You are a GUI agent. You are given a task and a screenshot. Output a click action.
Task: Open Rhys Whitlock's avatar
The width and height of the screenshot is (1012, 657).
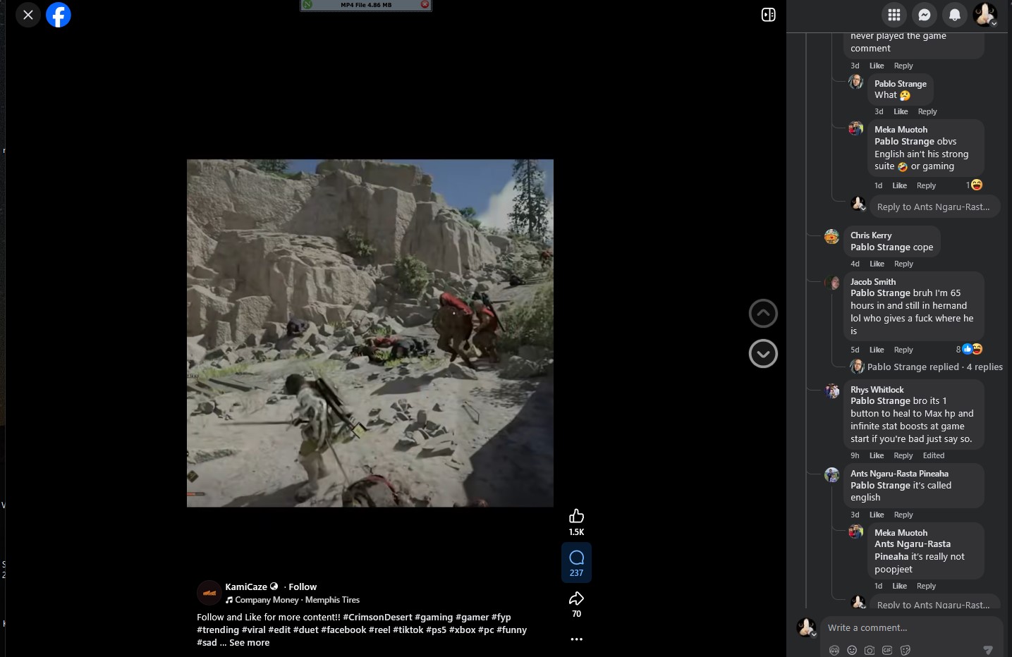(832, 391)
